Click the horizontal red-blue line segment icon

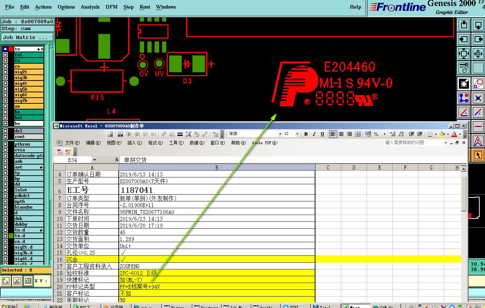478,126
